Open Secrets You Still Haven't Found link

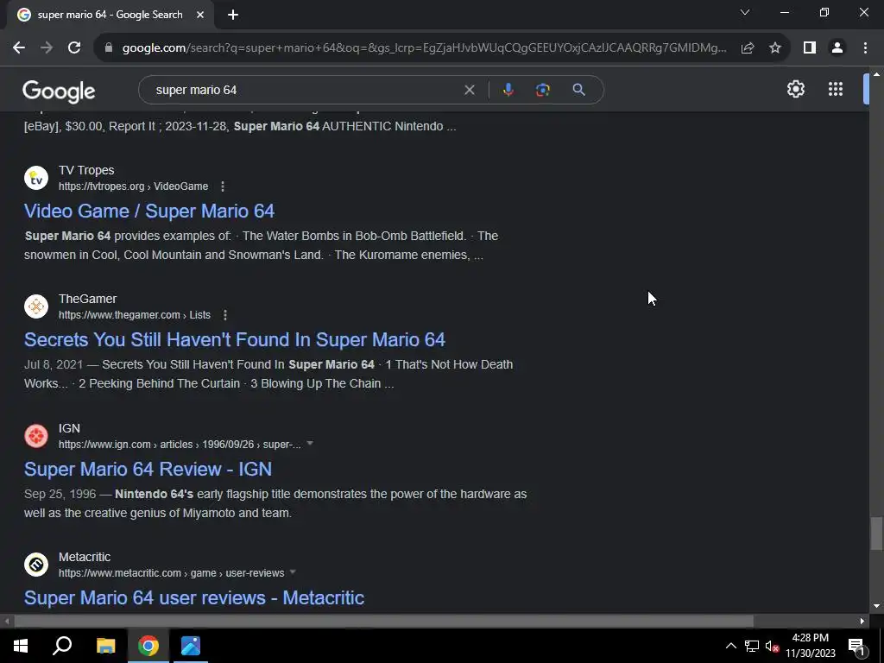click(235, 340)
